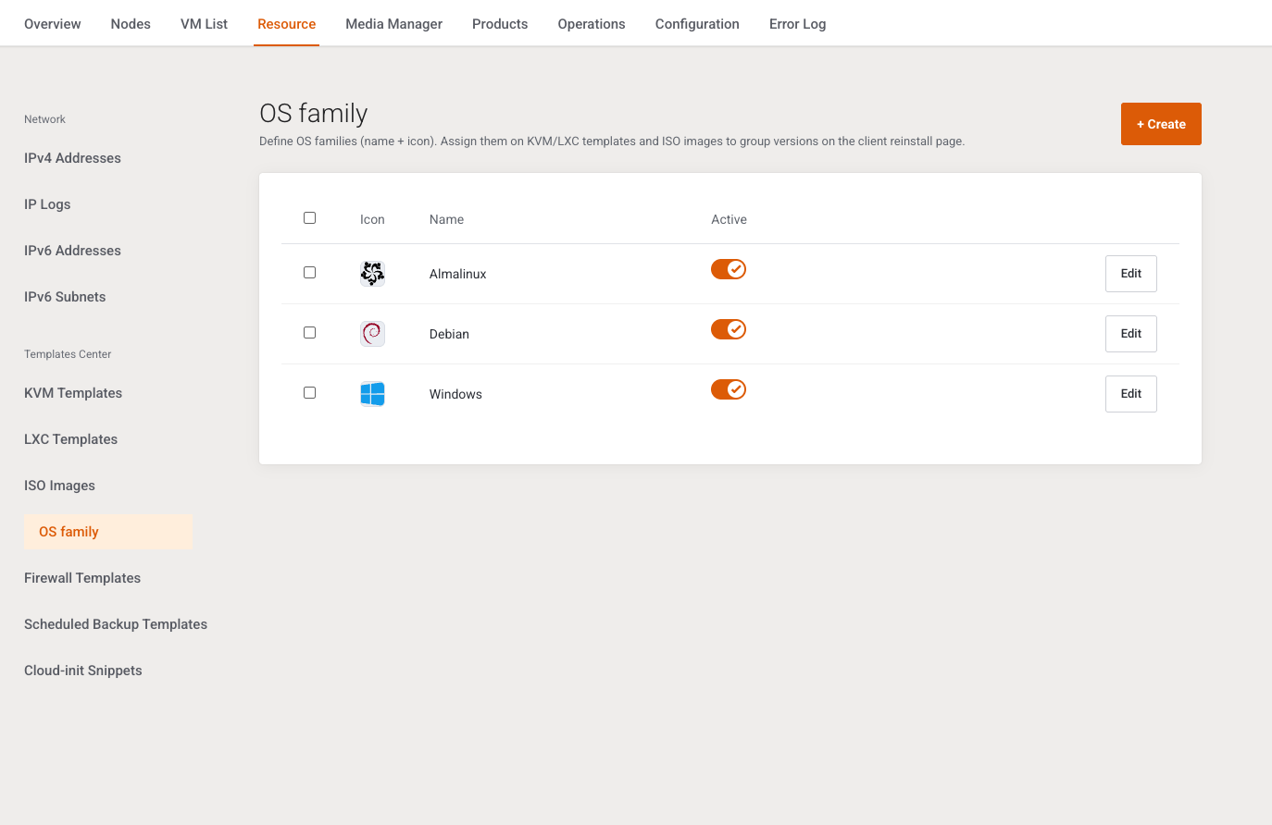
Task: Open IP Logs in the sidebar
Action: [47, 204]
